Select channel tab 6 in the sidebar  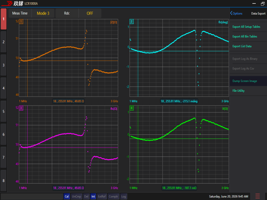click(x=4, y=134)
